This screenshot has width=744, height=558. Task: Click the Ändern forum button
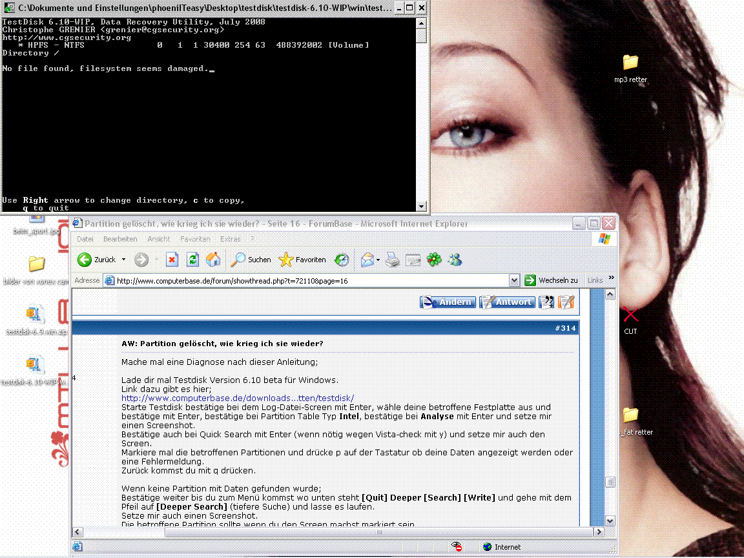(x=448, y=302)
